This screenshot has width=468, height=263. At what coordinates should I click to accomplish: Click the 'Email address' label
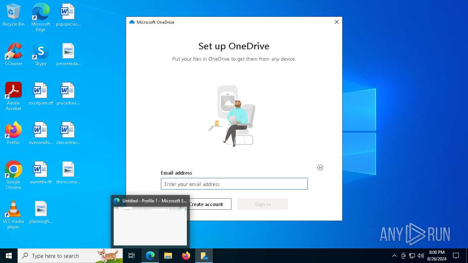click(x=176, y=173)
